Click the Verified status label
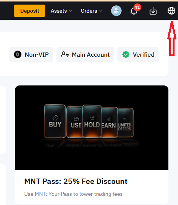The image size is (178, 205). 143,54
